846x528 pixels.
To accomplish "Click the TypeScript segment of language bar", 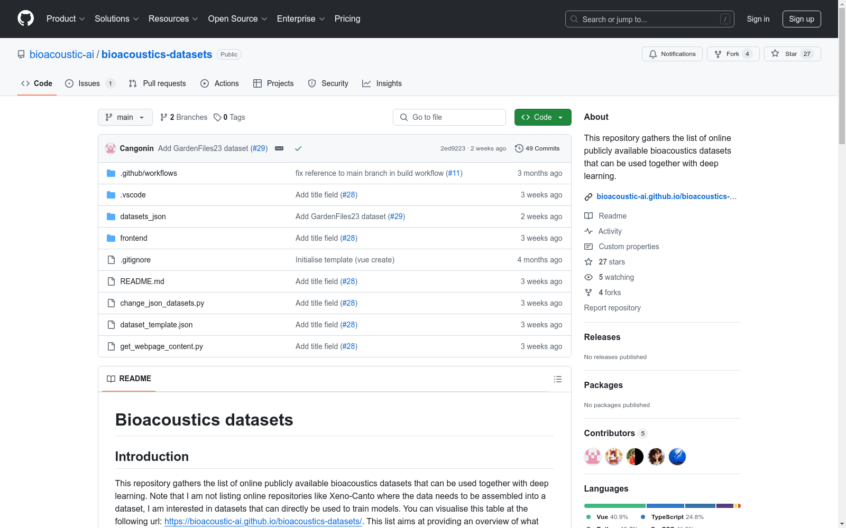I will click(x=665, y=506).
